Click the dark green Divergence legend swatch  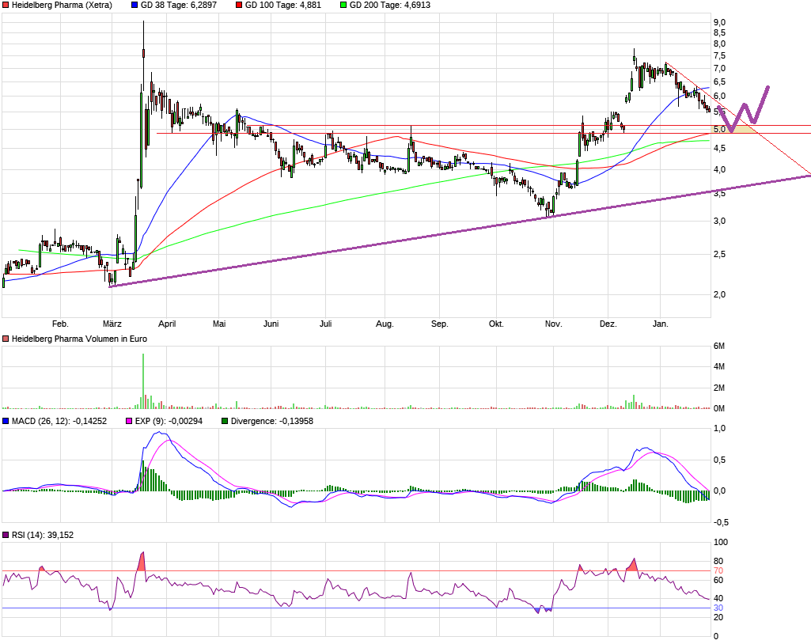[x=225, y=421]
